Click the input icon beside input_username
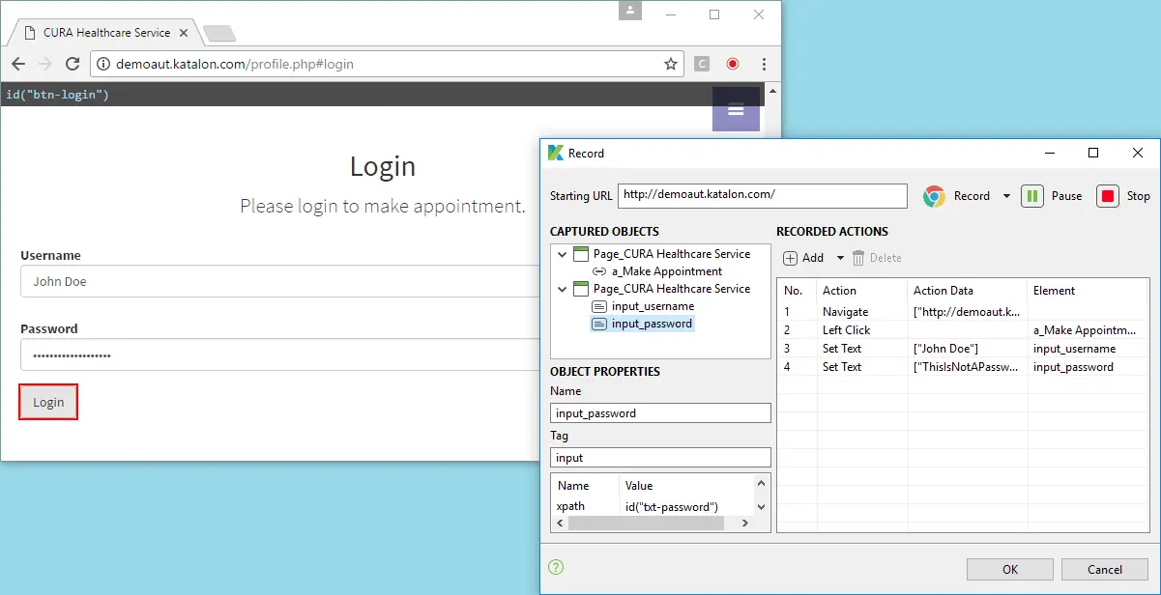1161x595 pixels. (x=599, y=306)
